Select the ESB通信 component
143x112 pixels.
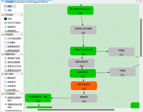pyautogui.click(x=10, y=43)
